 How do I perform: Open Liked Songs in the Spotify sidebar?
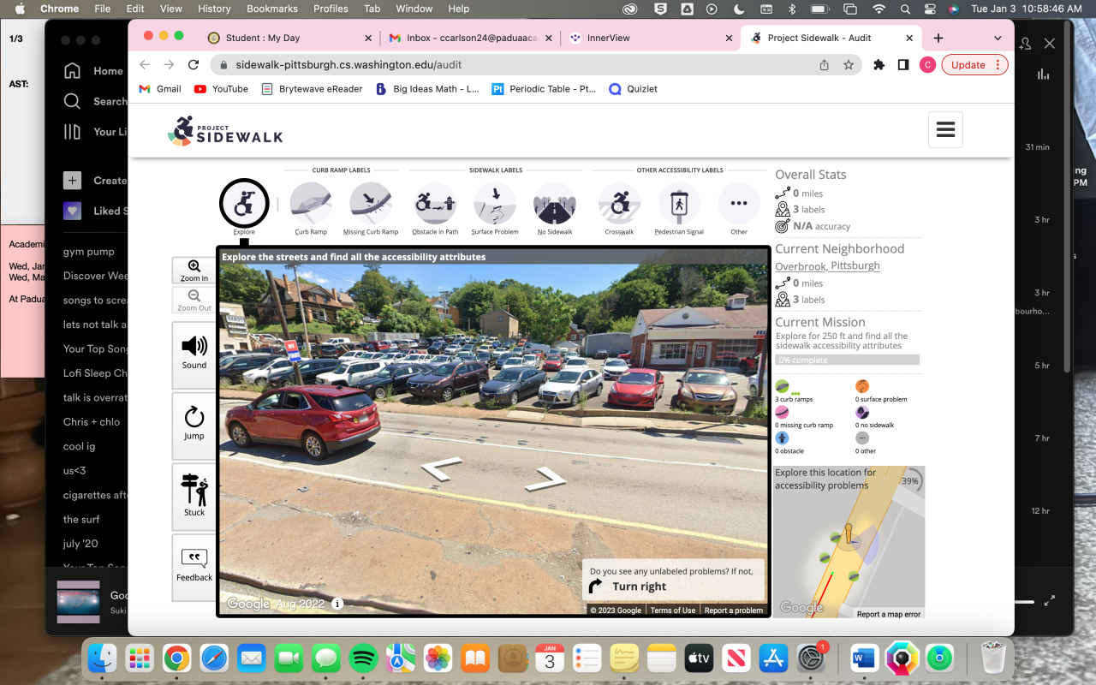(x=95, y=211)
